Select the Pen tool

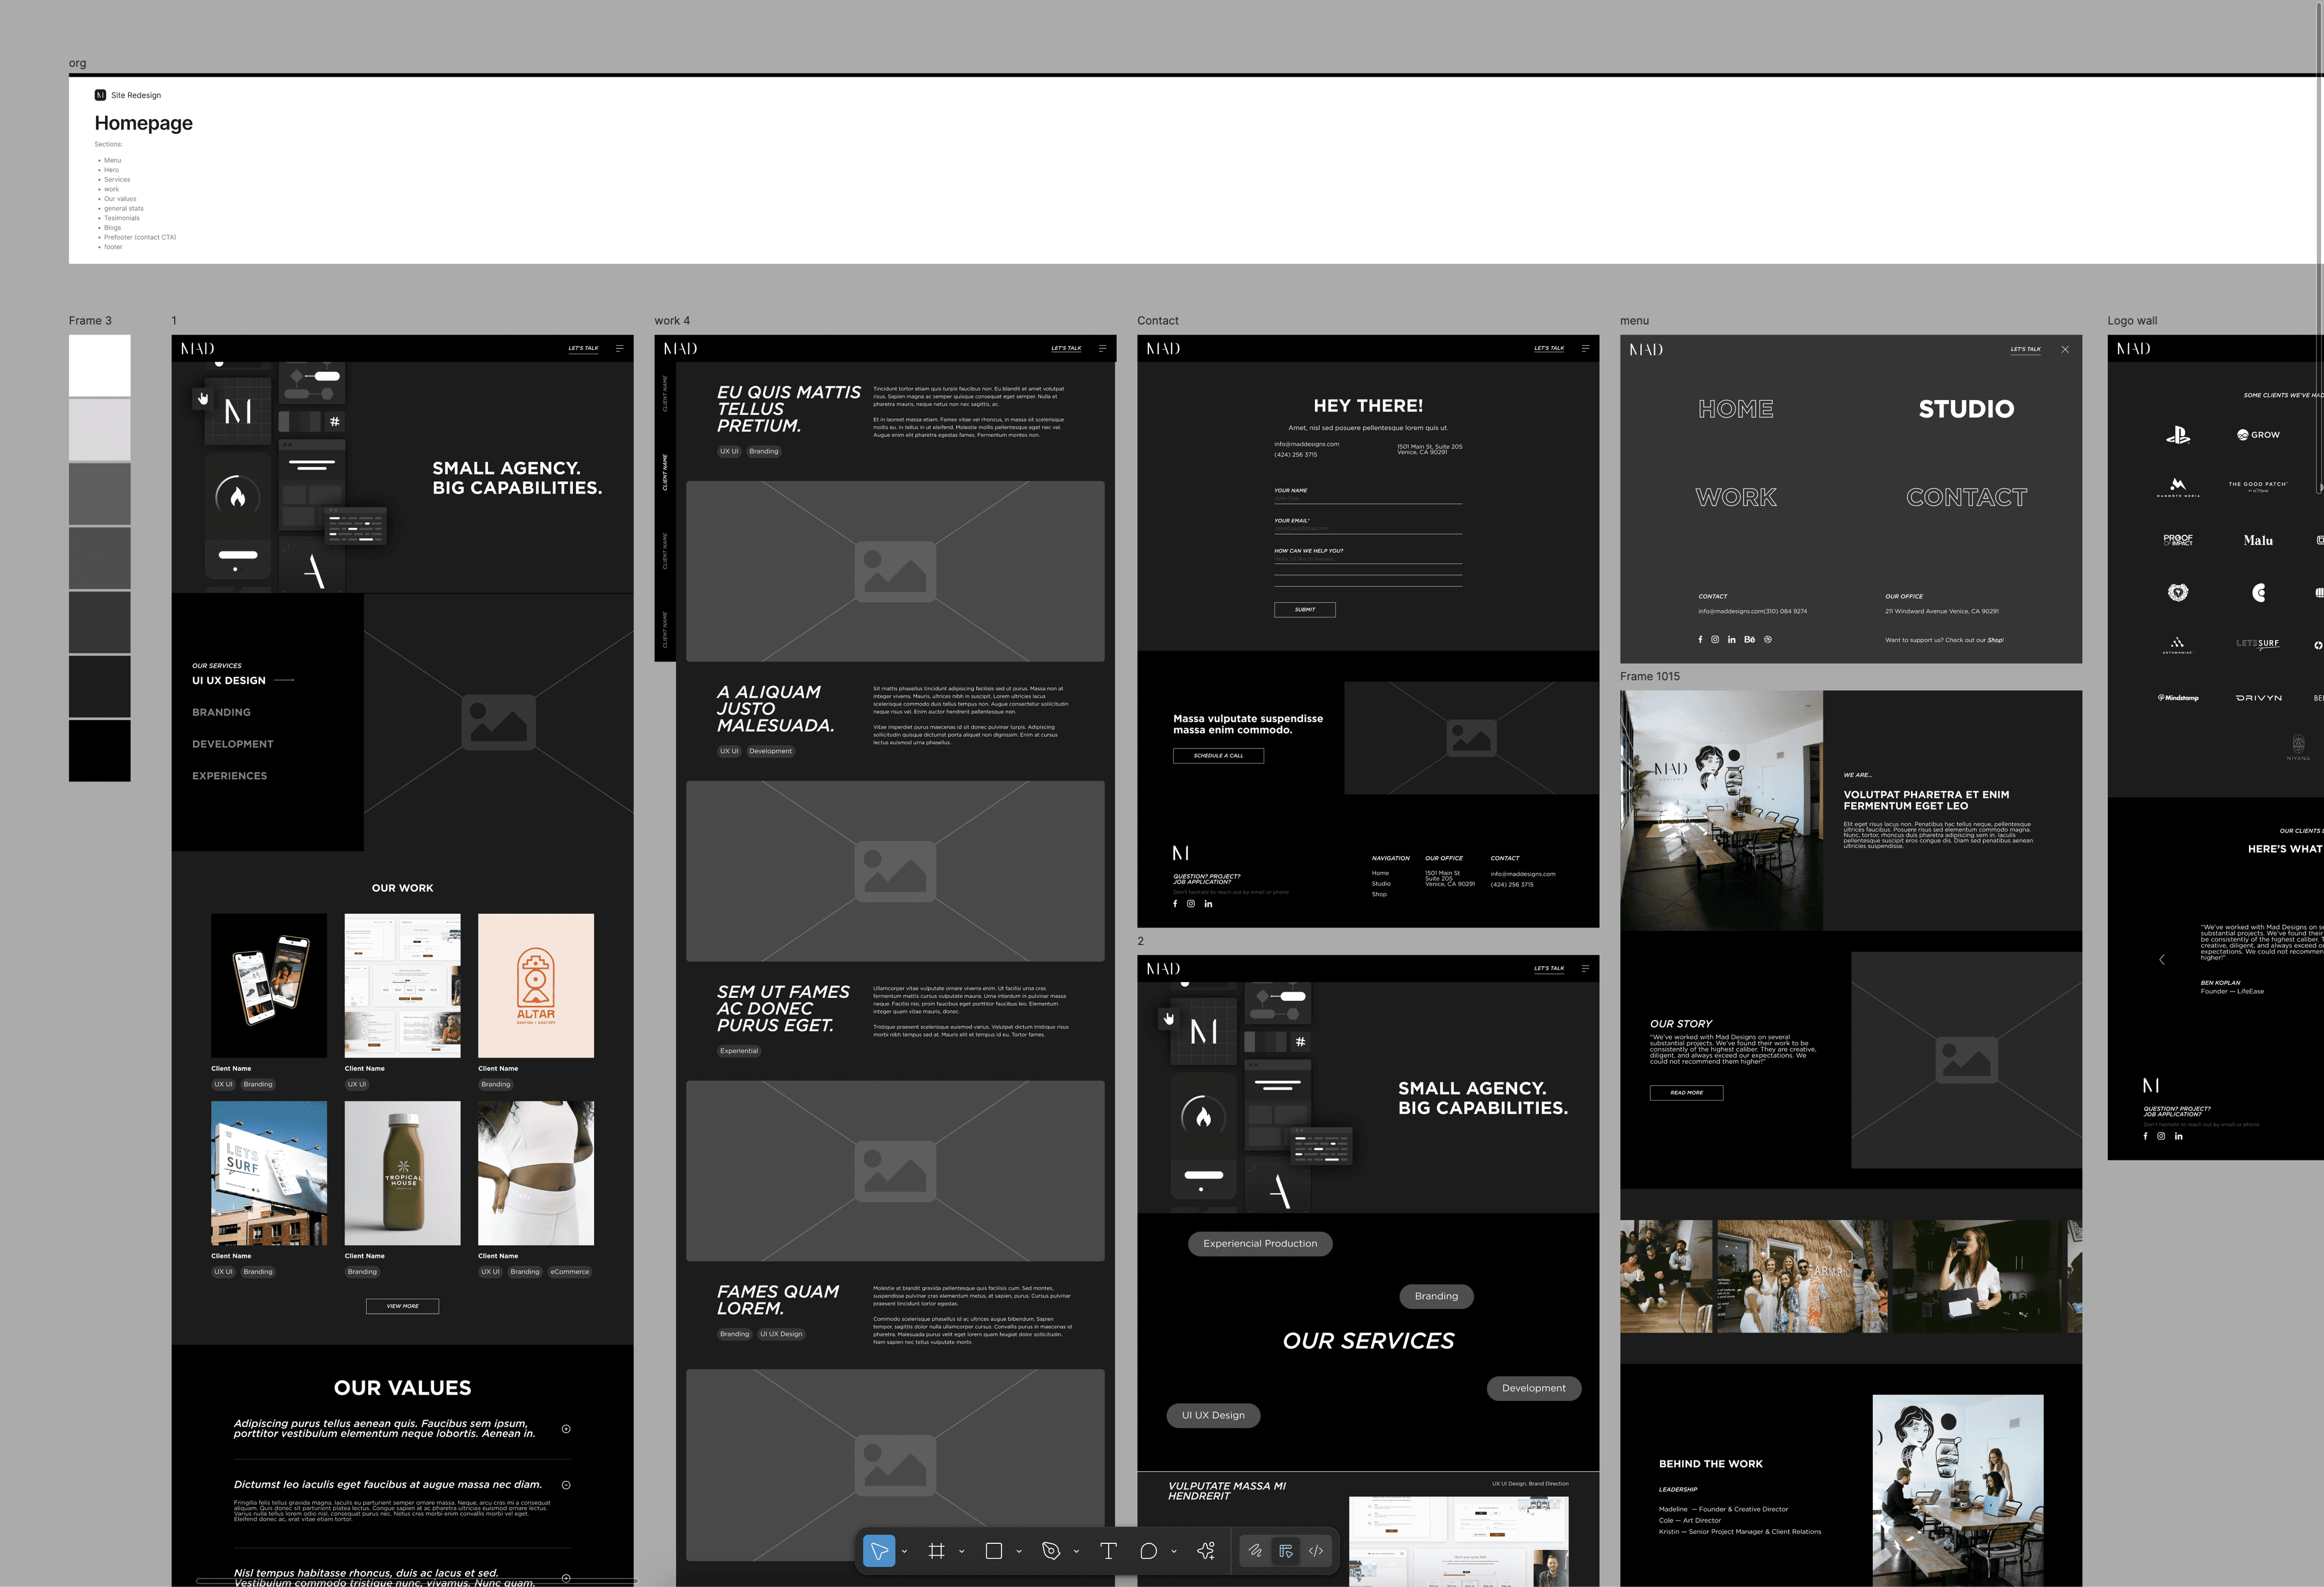(x=1050, y=1551)
